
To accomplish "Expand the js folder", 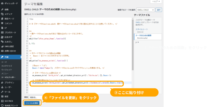I will click(137, 42).
